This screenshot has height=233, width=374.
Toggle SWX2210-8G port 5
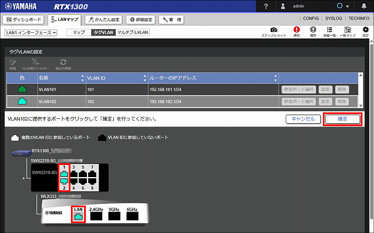(82, 174)
